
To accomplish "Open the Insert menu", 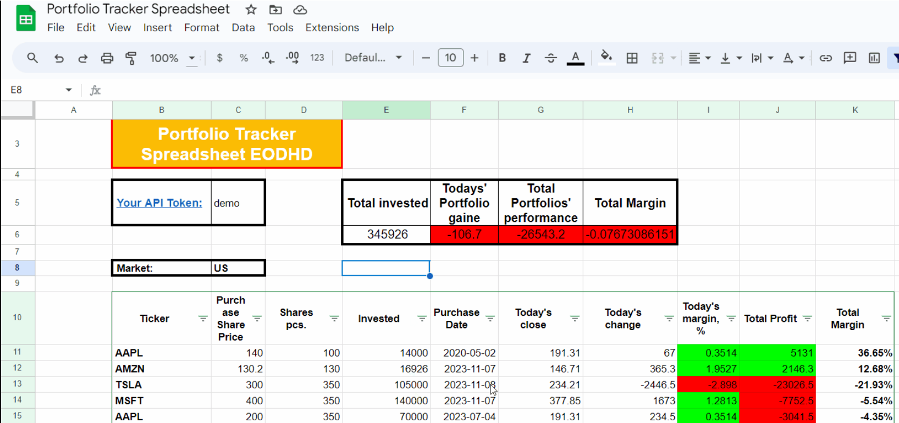I will pos(157,27).
